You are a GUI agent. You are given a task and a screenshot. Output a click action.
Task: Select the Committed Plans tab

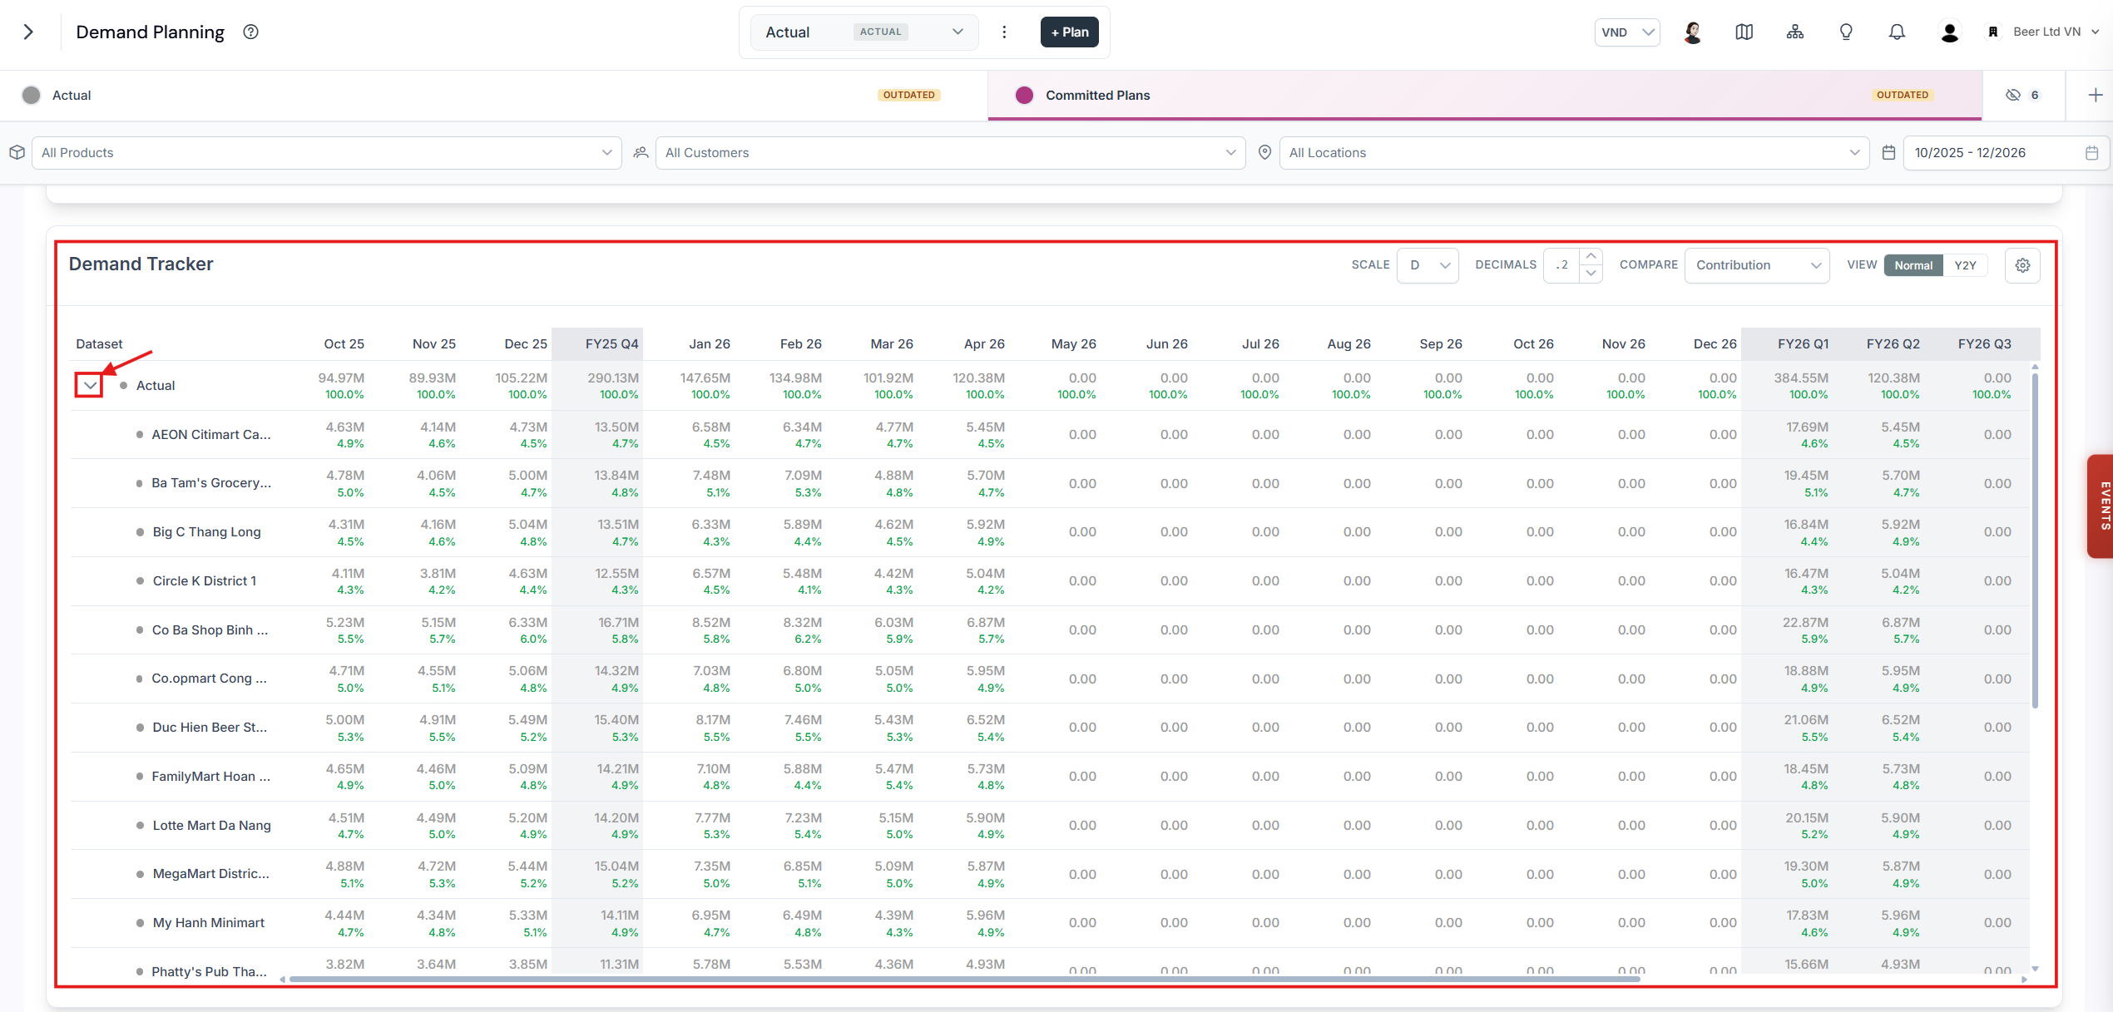tap(1485, 95)
